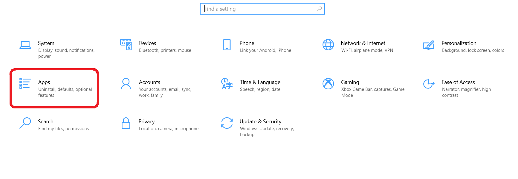Click the Devices keyboard and speaker icon
The height and width of the screenshot is (179, 518).
point(126,45)
